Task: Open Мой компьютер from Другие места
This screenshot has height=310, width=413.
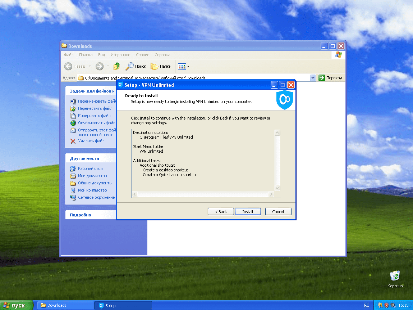Action: click(92, 190)
